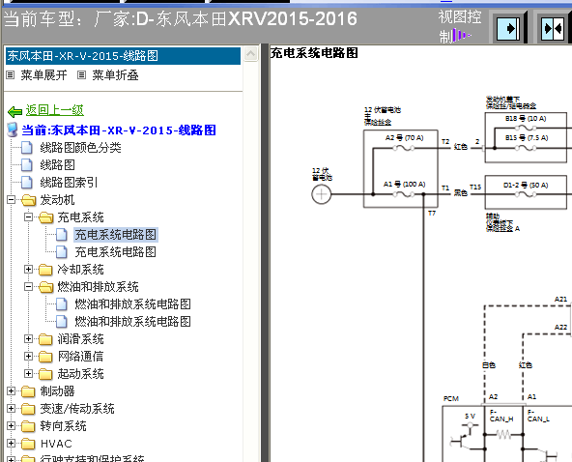The image size is (572, 462).
Task: Open 线路图索引 document
Action: 69,182
